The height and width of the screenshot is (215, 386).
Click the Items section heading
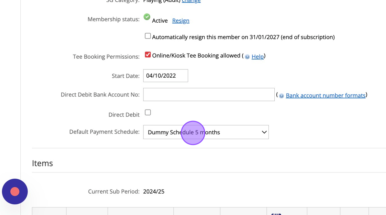tap(42, 163)
